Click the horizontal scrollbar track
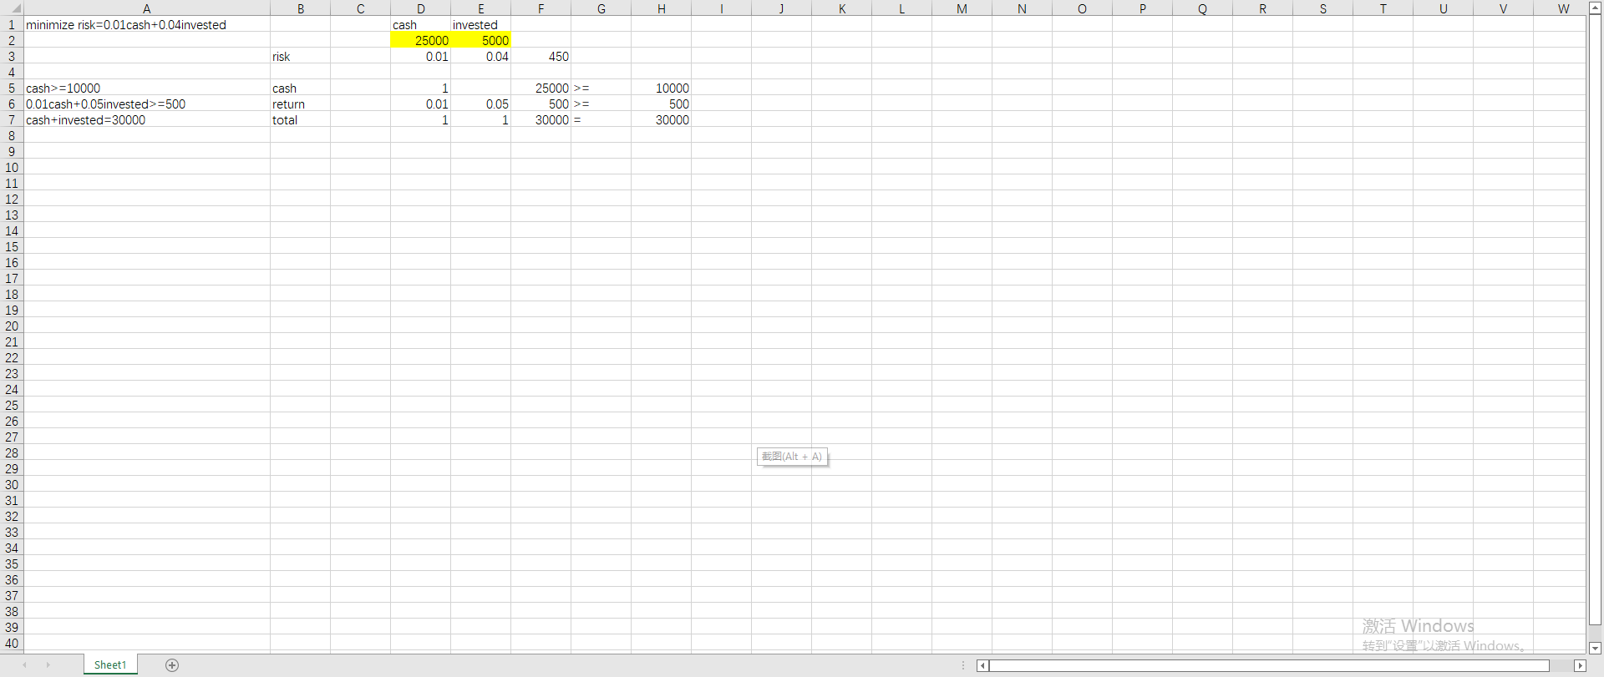This screenshot has height=677, width=1604. [1269, 665]
